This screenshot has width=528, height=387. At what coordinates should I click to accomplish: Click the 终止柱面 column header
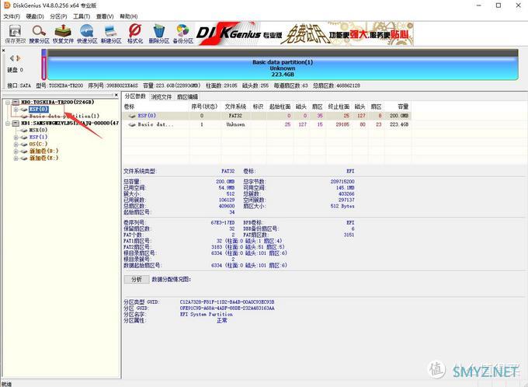339,107
